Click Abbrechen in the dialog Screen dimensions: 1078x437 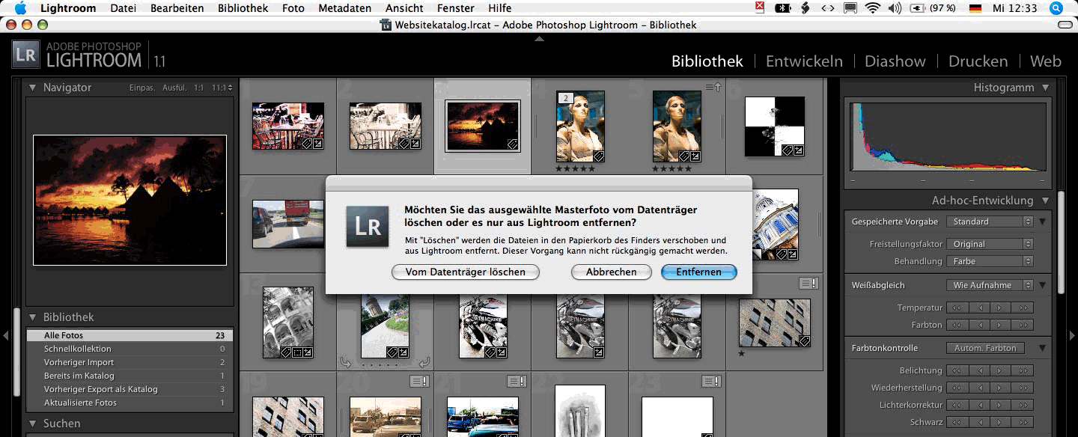[612, 272]
